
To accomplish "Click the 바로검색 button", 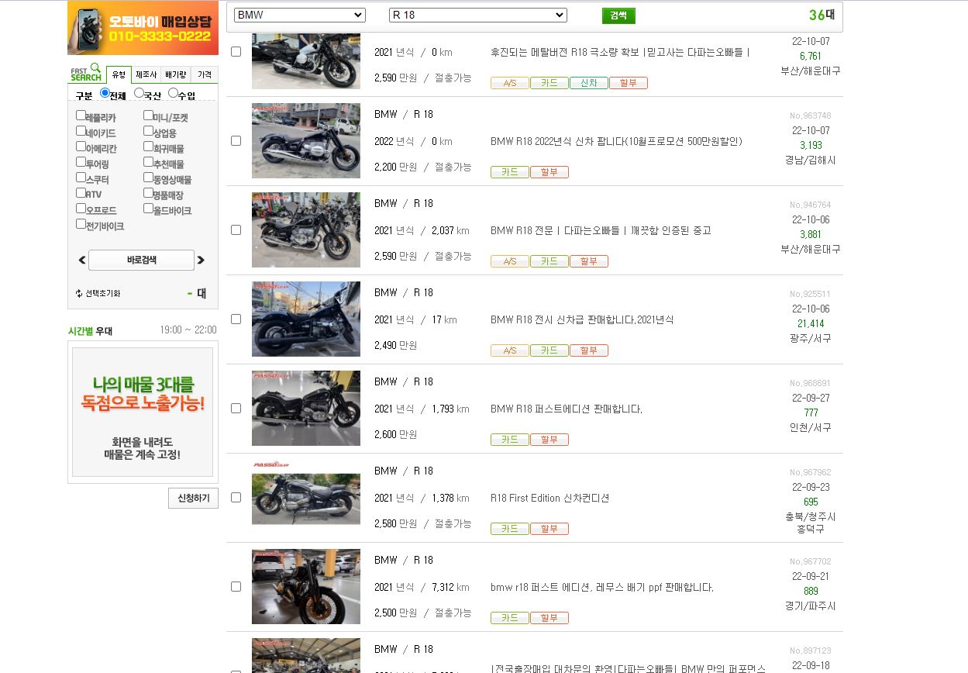I will click(x=141, y=261).
